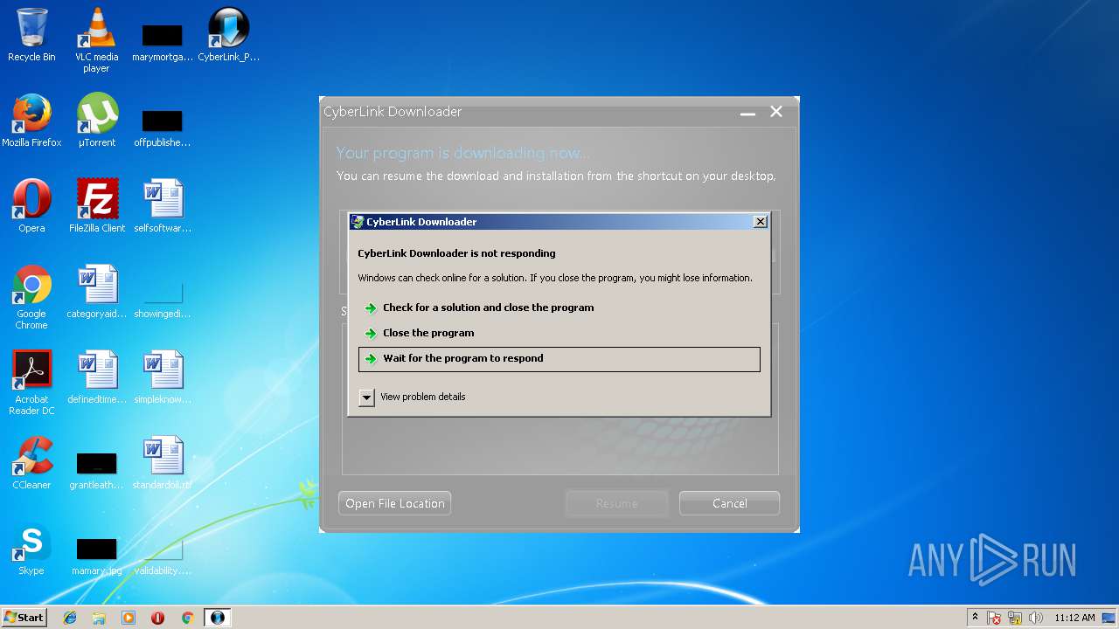This screenshot has width=1119, height=629.
Task: Click the network tray icon
Action: pos(1015,618)
